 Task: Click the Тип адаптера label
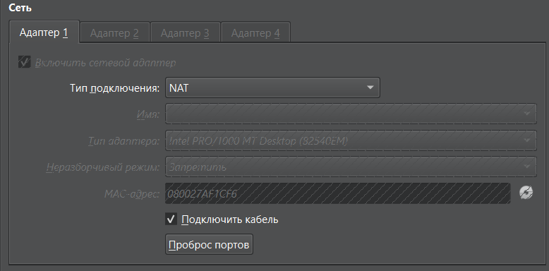(123, 141)
